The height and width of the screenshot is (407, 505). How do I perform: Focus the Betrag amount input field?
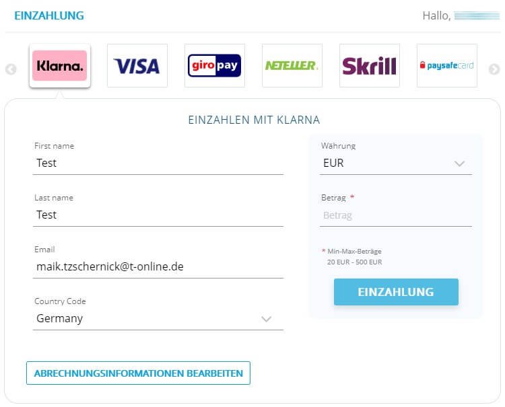pyautogui.click(x=396, y=215)
